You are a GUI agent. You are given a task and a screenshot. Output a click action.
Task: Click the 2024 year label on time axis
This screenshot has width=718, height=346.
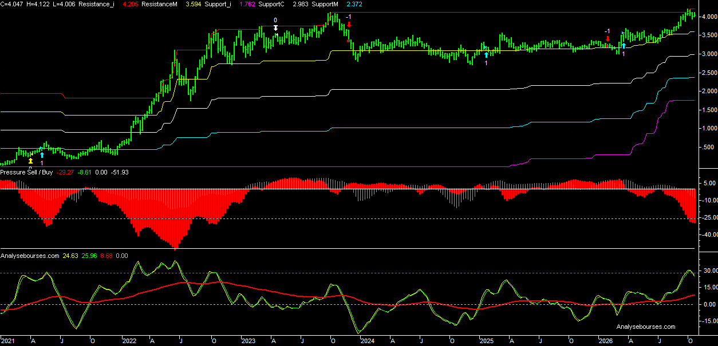(367, 341)
